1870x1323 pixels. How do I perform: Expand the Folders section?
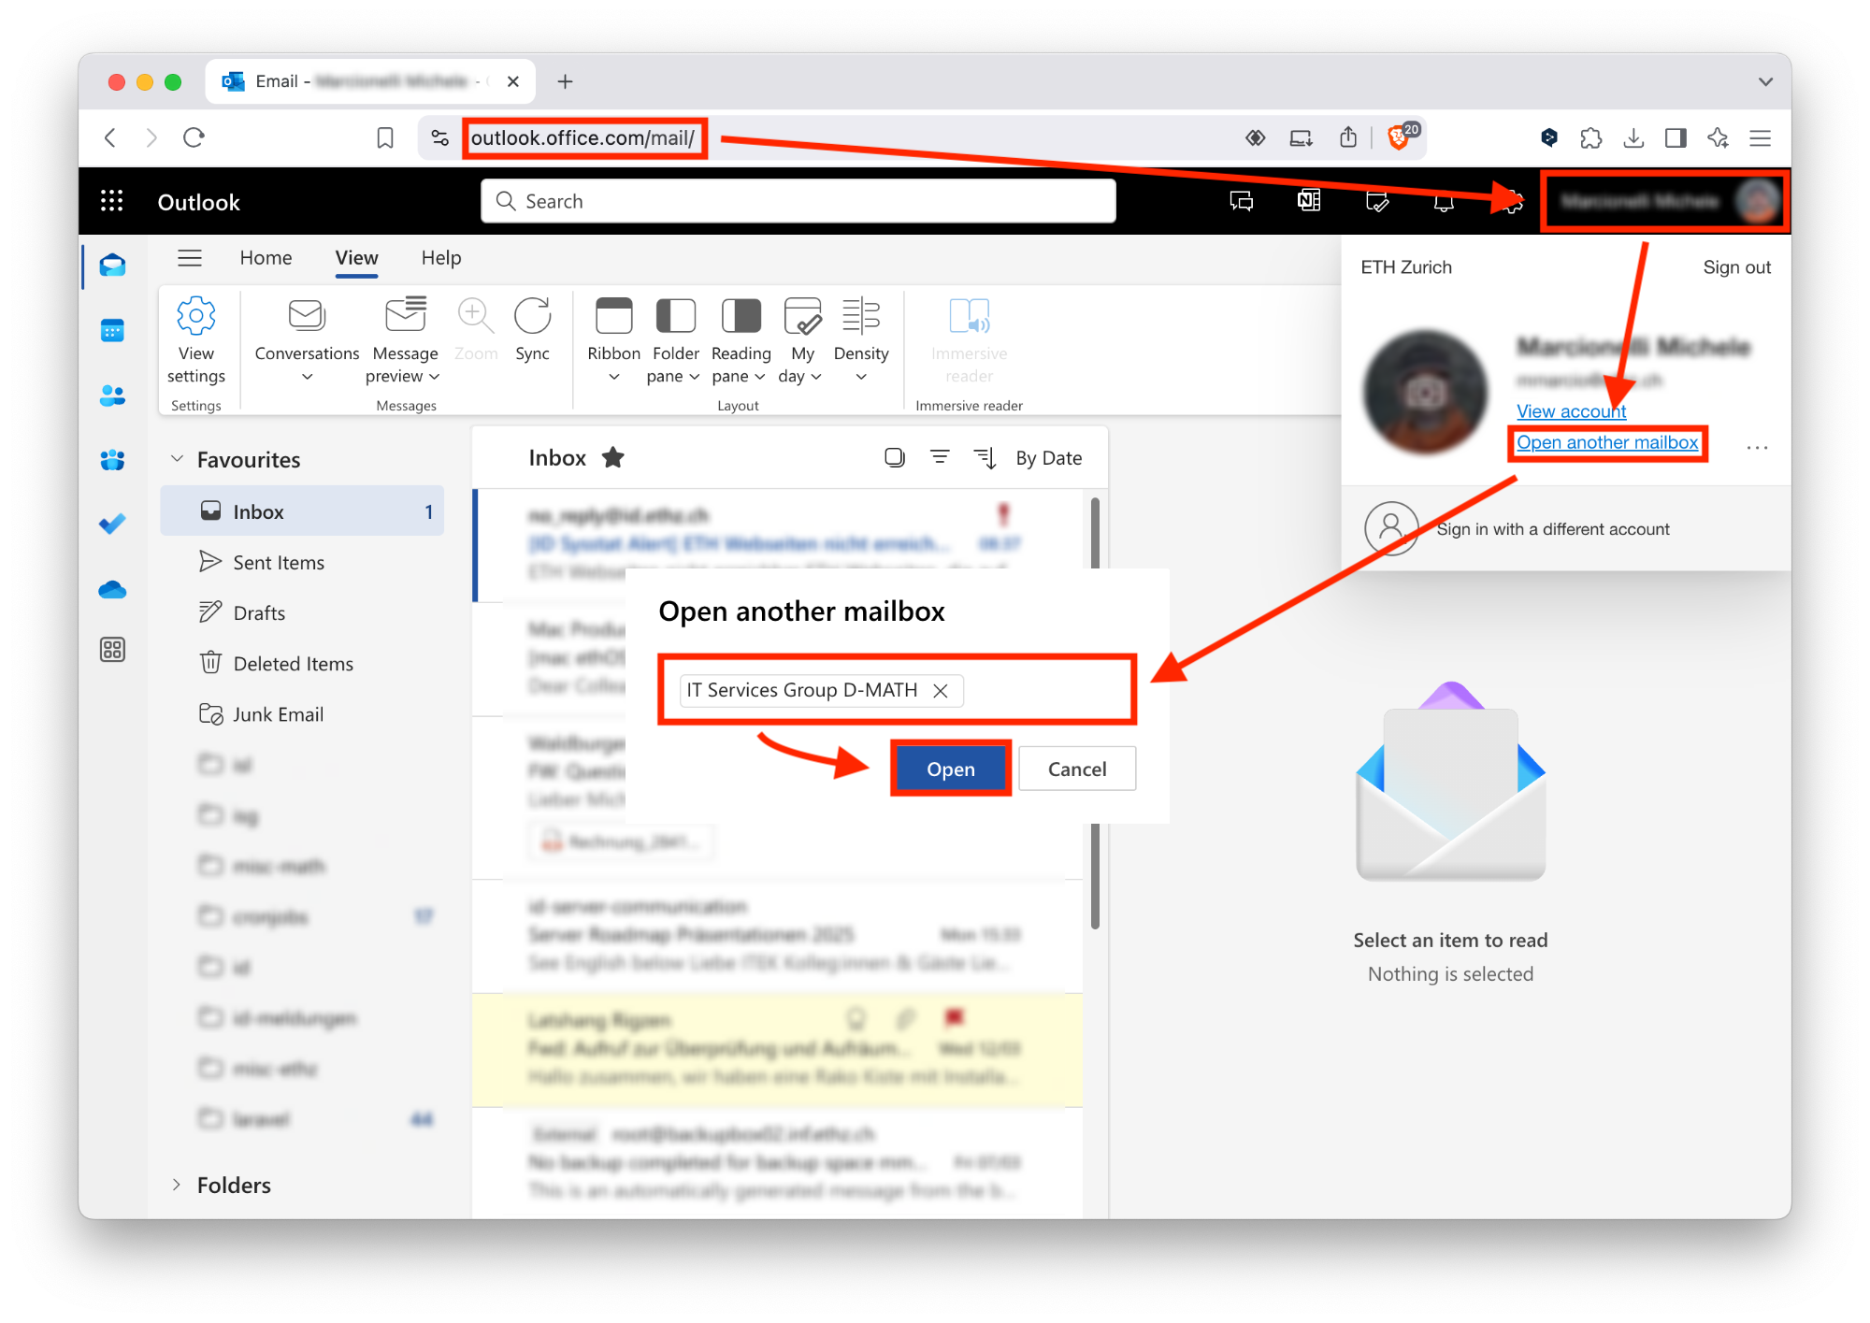[x=177, y=1185]
